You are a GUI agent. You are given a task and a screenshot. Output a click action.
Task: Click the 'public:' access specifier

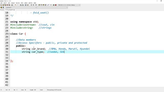click(x=21, y=46)
